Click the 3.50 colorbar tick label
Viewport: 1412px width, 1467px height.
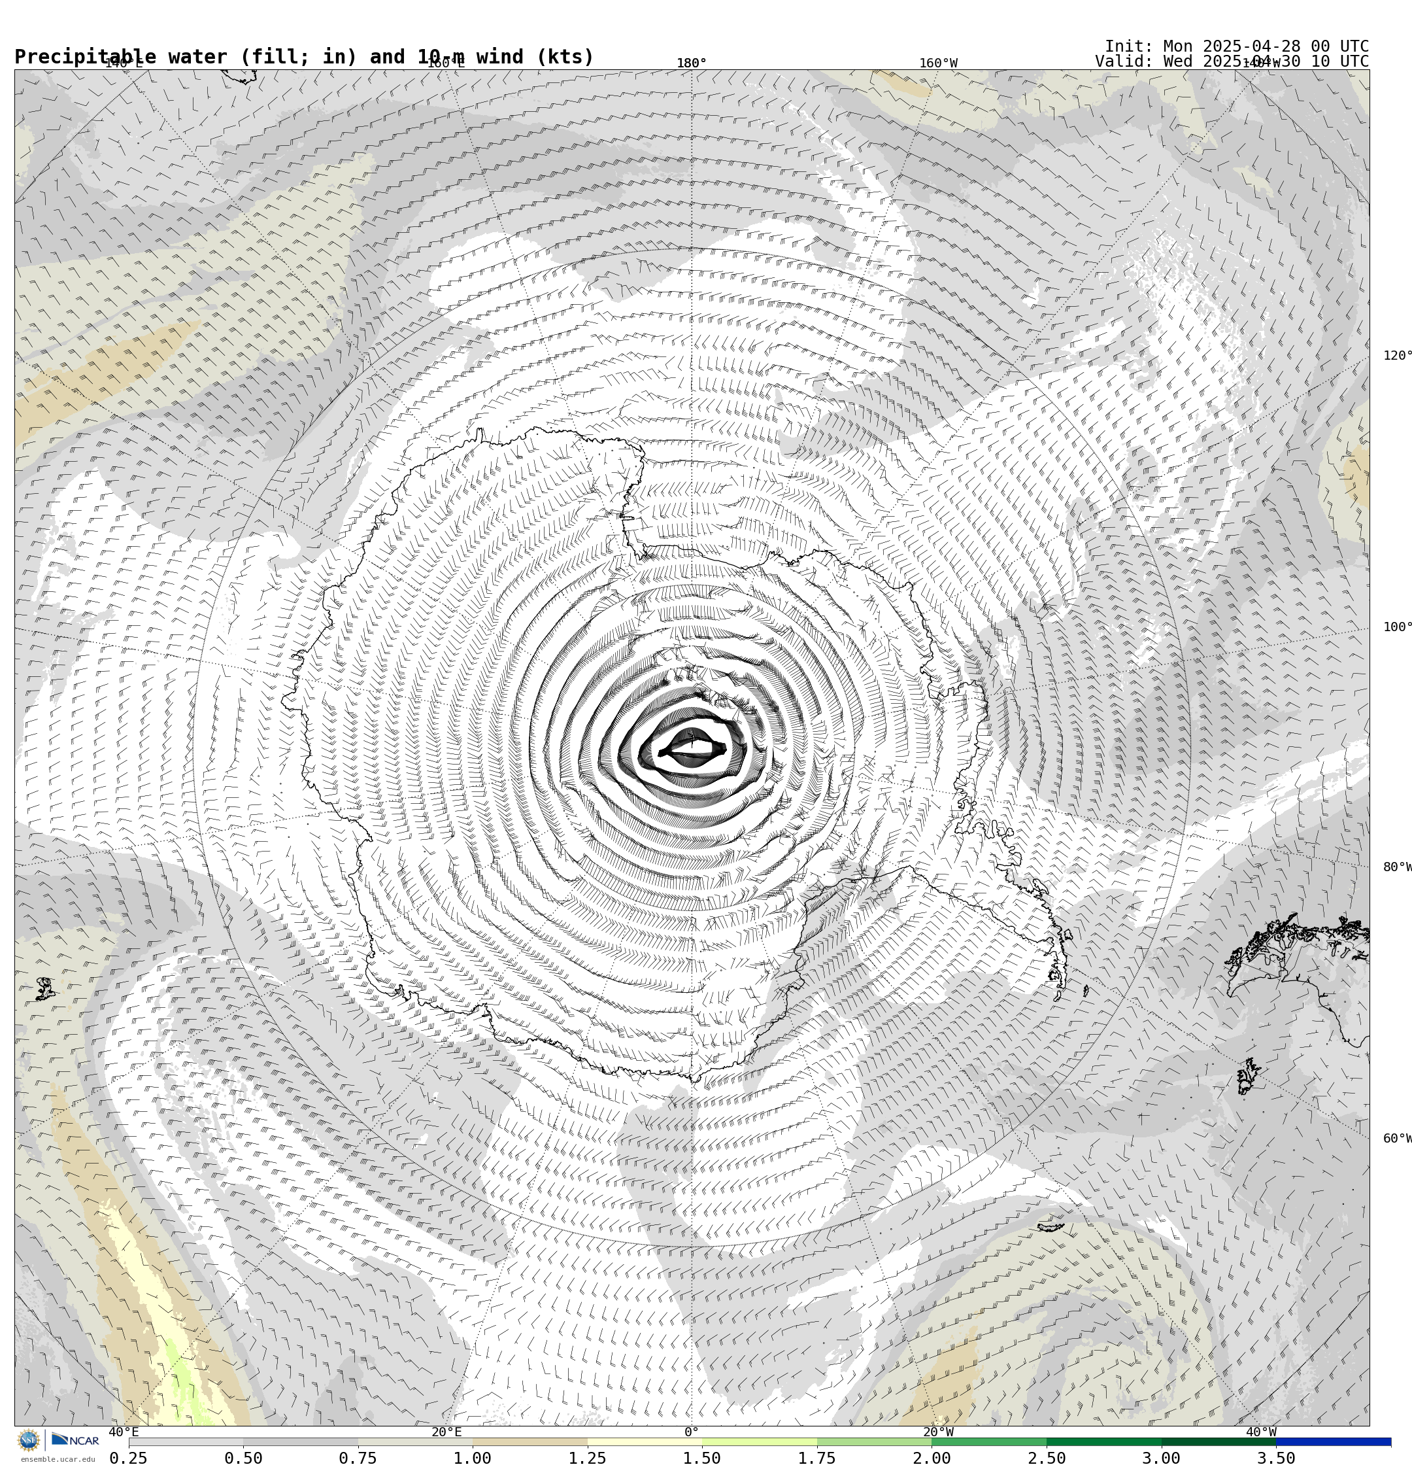(x=1277, y=1458)
